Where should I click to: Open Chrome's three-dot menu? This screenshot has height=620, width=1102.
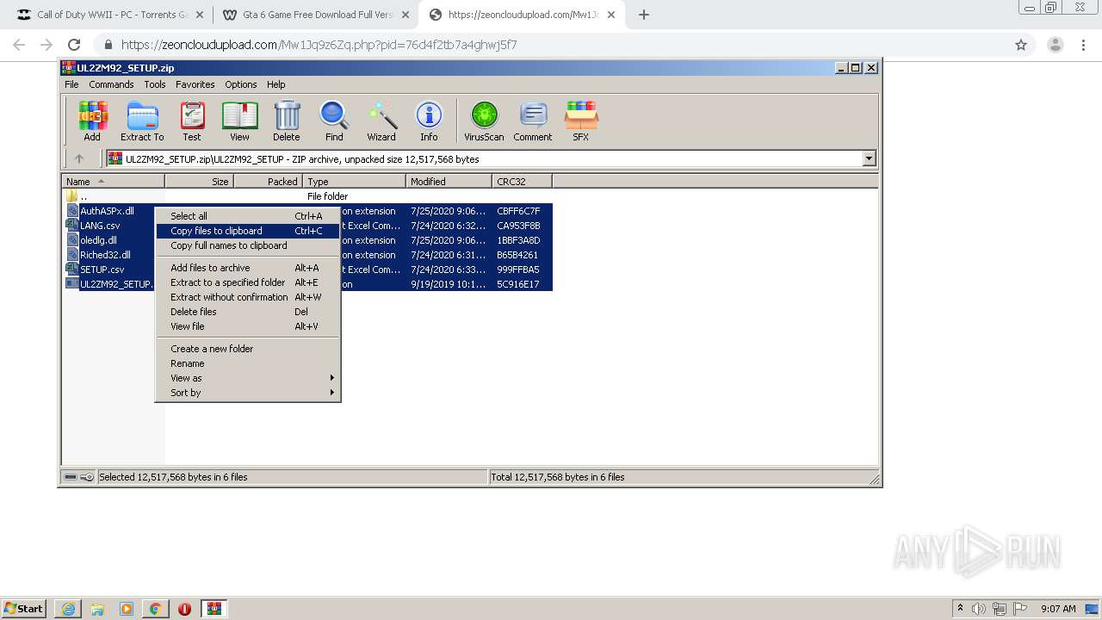point(1084,45)
